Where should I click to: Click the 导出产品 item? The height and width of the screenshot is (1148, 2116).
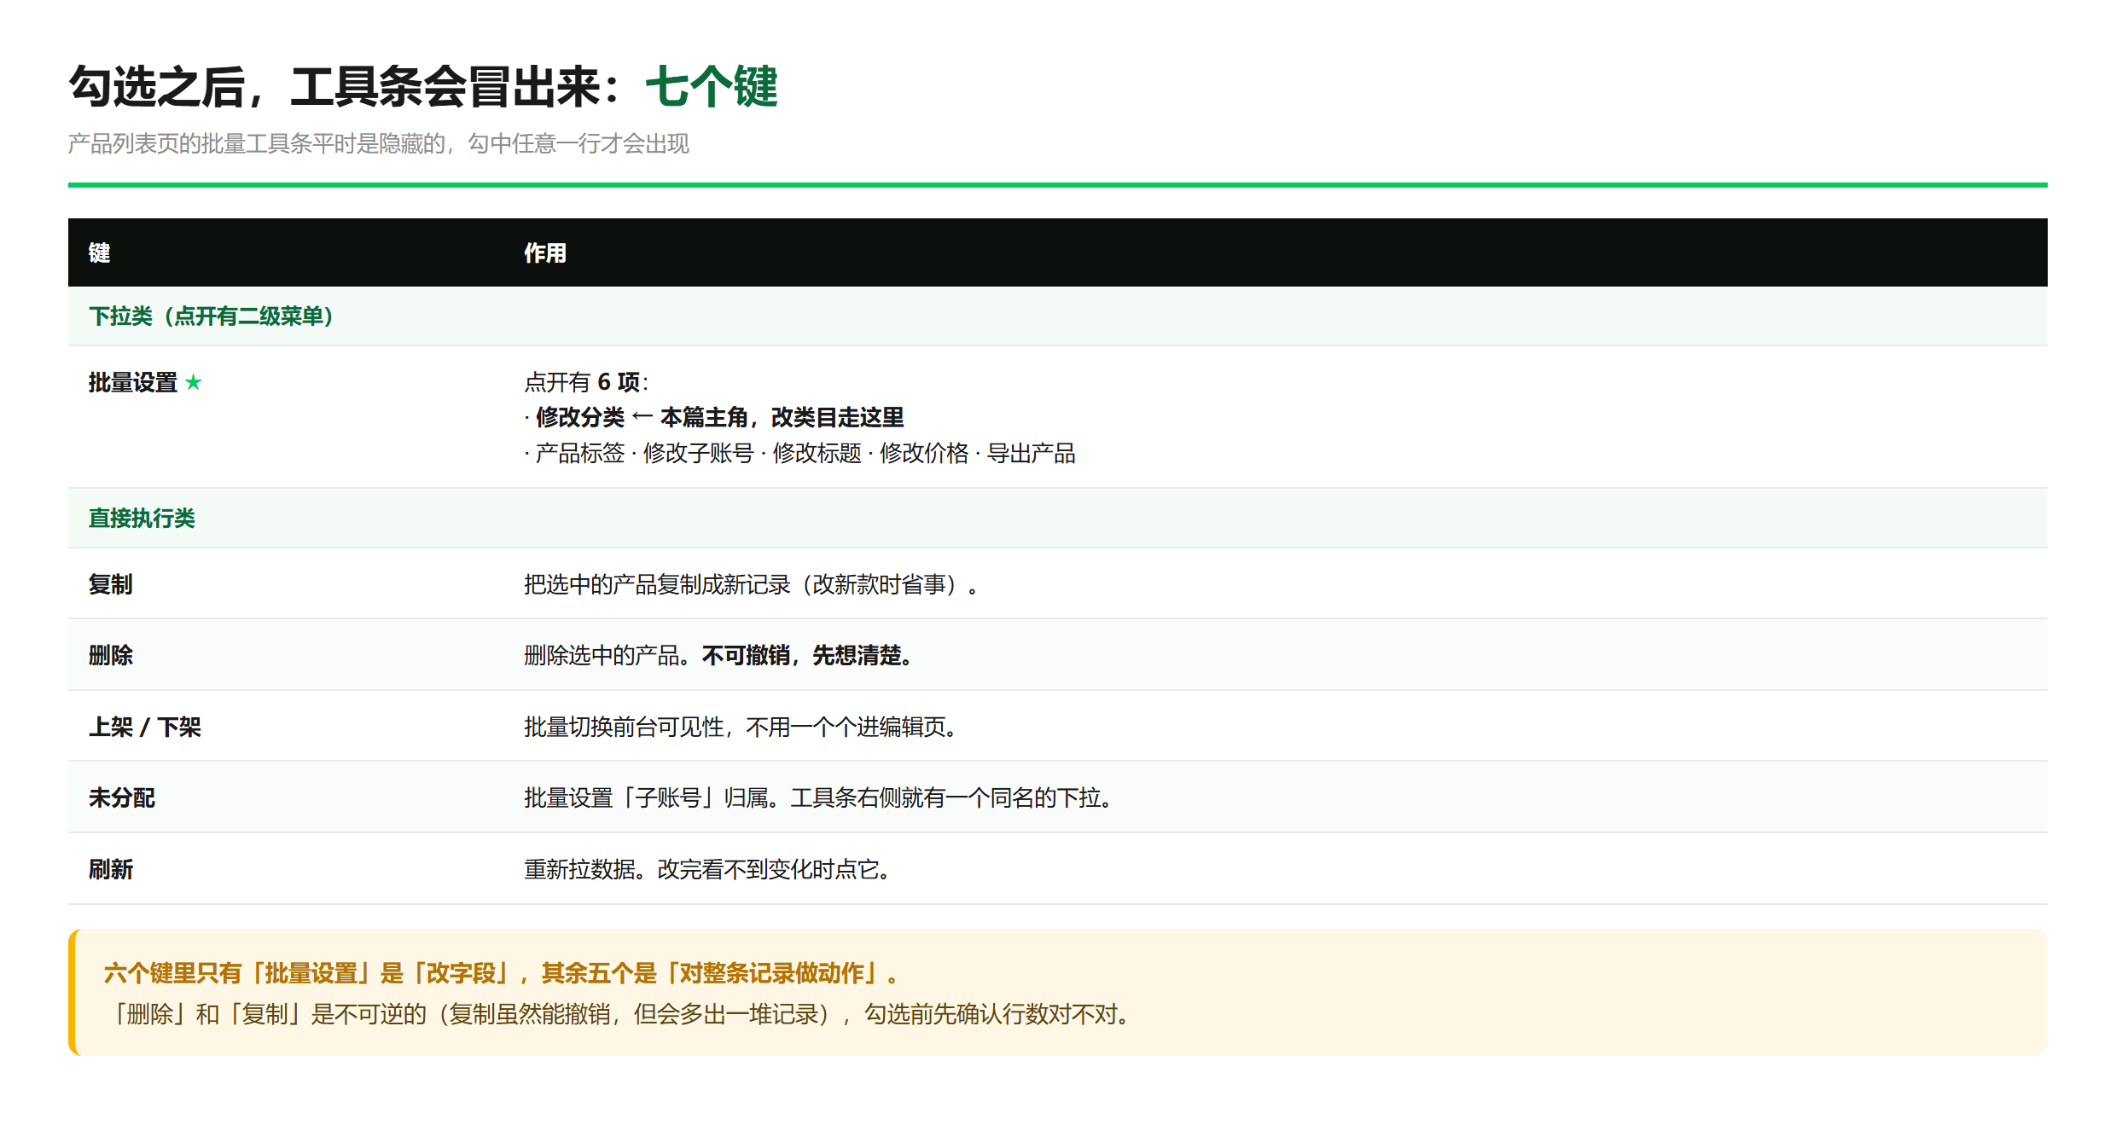[x=1031, y=453]
